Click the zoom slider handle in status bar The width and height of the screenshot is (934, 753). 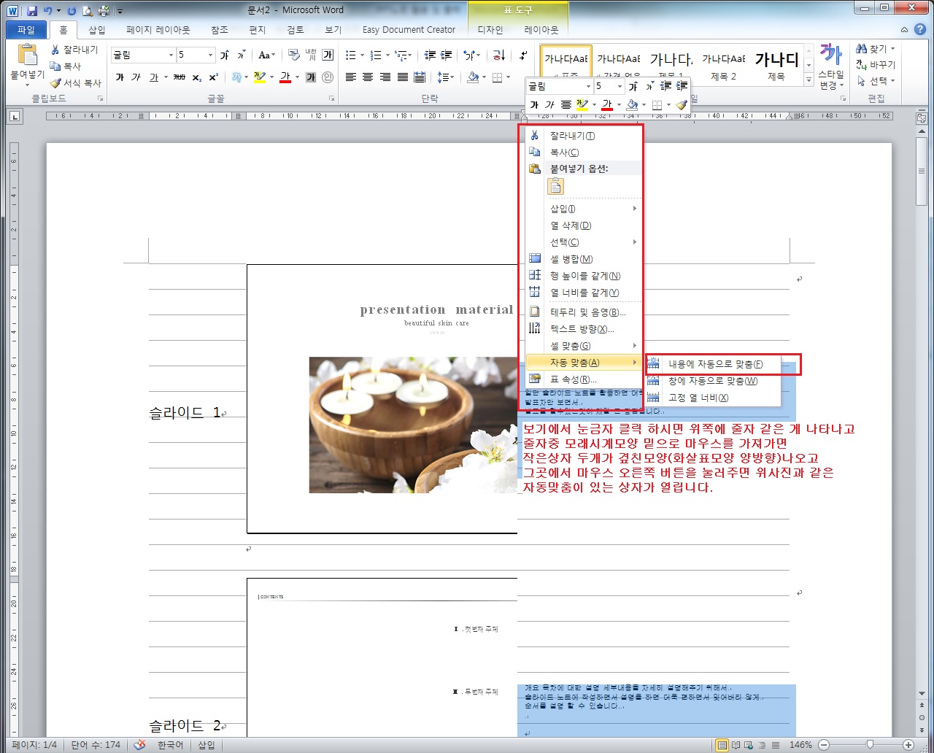pos(870,745)
